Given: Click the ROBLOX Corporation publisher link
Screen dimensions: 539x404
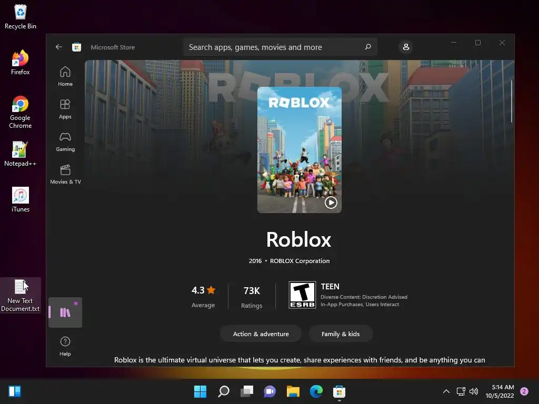Looking at the screenshot, I should pos(300,261).
